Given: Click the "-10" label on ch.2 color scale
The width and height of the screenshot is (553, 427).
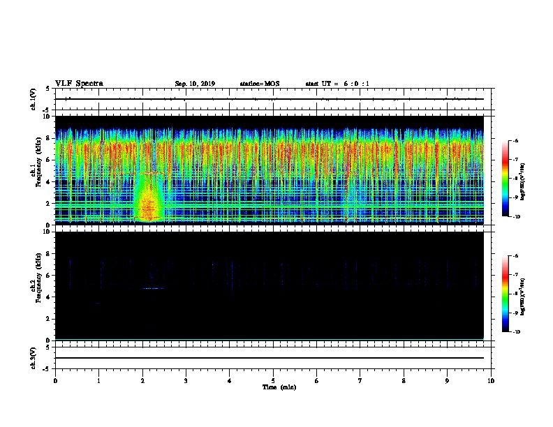Looking at the screenshot, I should click(516, 332).
